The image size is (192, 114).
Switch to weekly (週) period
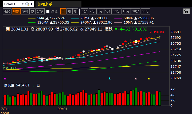tap(69, 11)
